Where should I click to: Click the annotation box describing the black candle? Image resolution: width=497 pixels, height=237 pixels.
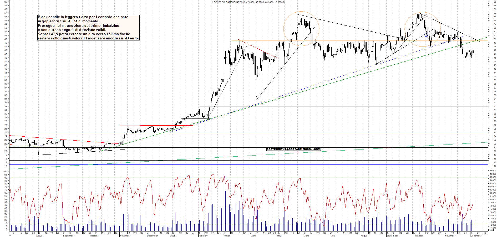coord(88,28)
